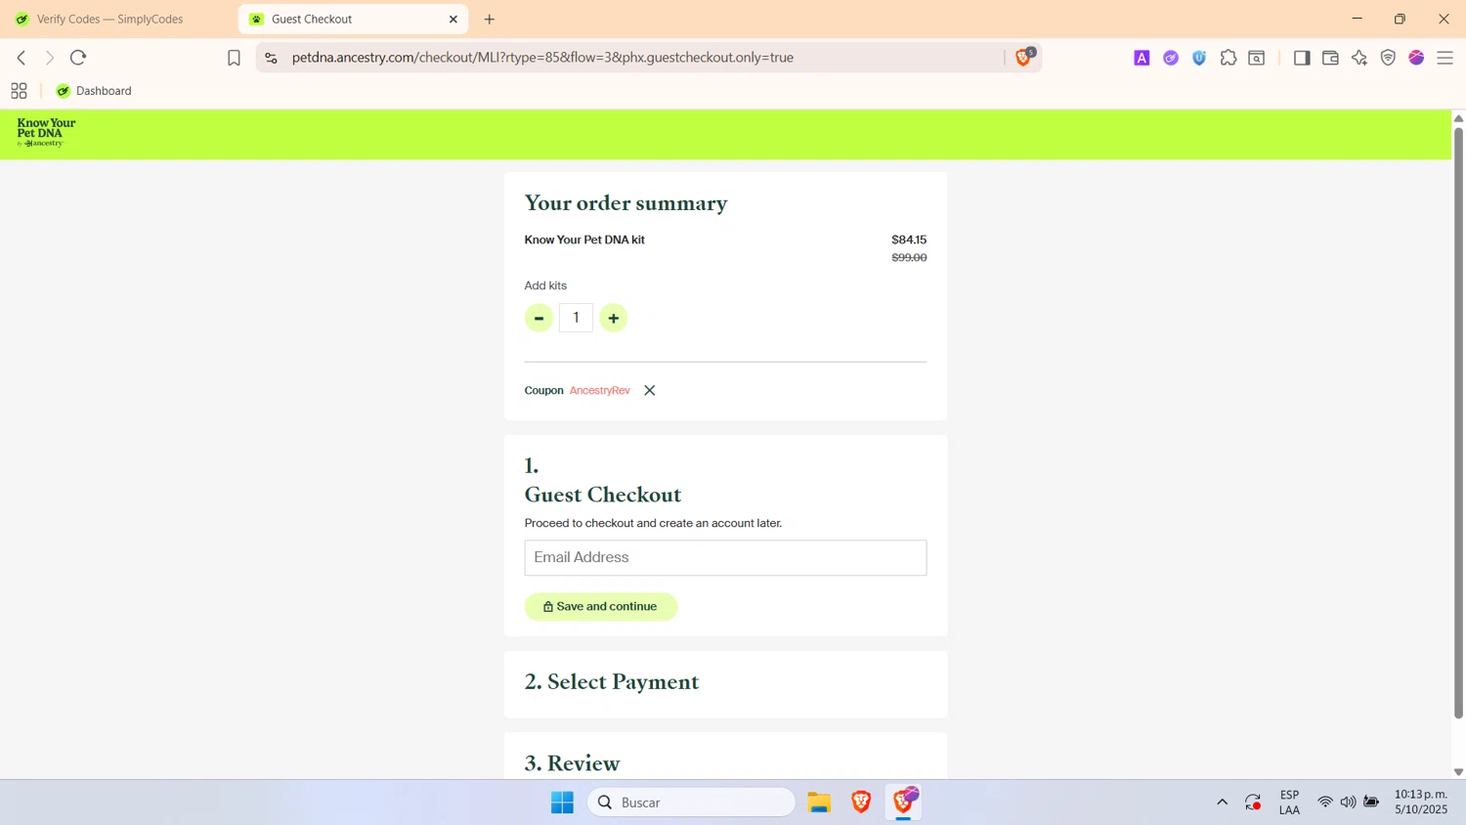
Task: Go back to the previous page
Action: click(22, 58)
